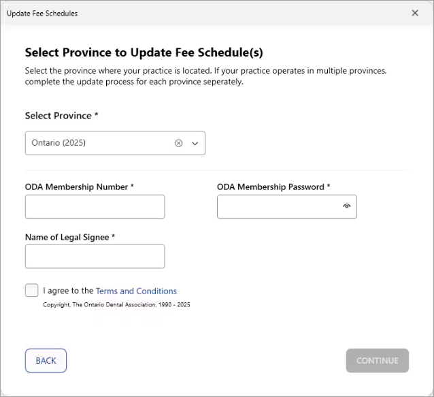Click the Name of Legal Signee label
This screenshot has height=397, width=434.
point(69,237)
